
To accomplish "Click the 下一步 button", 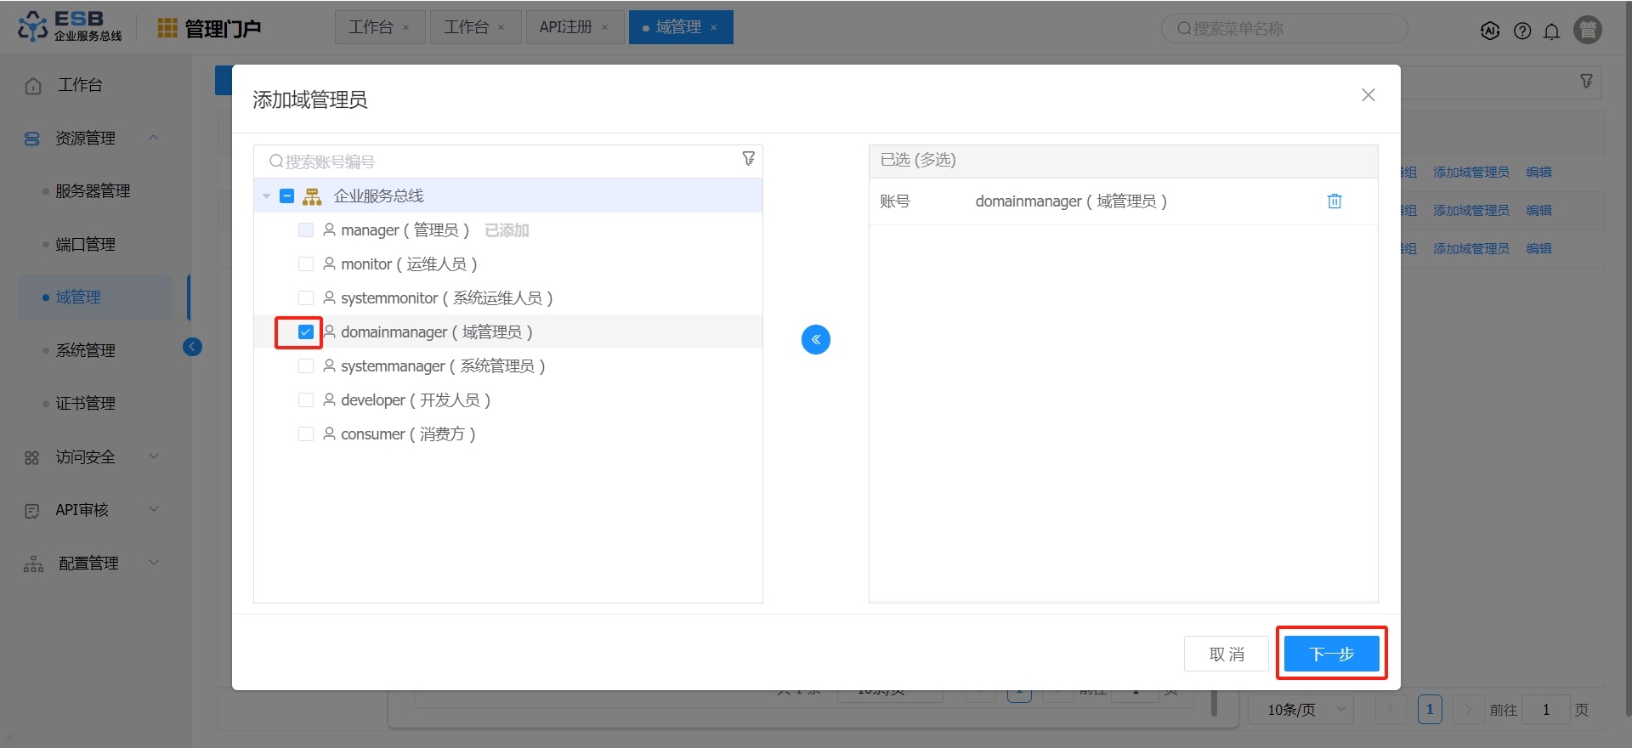I will [x=1331, y=654].
